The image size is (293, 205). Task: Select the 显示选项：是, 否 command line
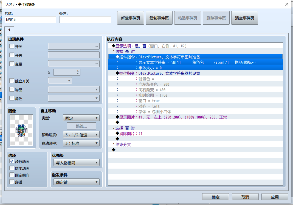pyautogui.click(x=196, y=46)
